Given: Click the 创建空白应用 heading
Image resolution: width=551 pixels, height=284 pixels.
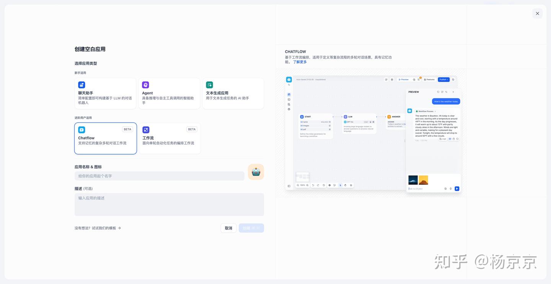Looking at the screenshot, I should 90,49.
